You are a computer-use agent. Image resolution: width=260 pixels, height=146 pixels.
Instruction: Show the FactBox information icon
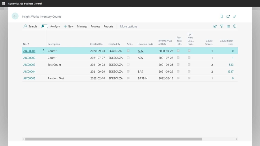235,26
